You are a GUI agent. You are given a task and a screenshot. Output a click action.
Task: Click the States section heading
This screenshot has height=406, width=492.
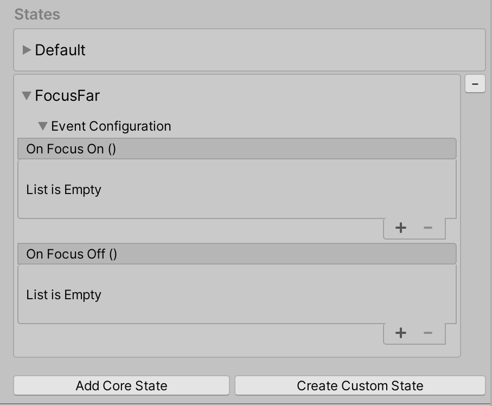coord(37,15)
